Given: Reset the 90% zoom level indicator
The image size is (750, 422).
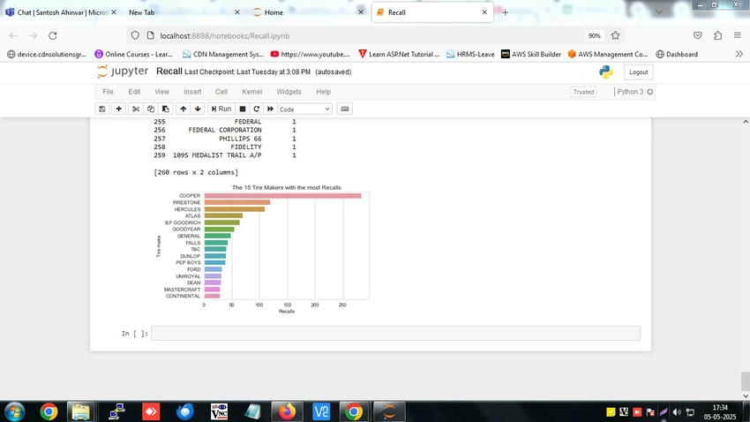Looking at the screenshot, I should (x=594, y=36).
